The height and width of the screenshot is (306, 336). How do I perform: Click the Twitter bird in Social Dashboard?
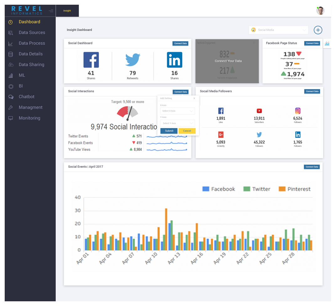point(133,60)
